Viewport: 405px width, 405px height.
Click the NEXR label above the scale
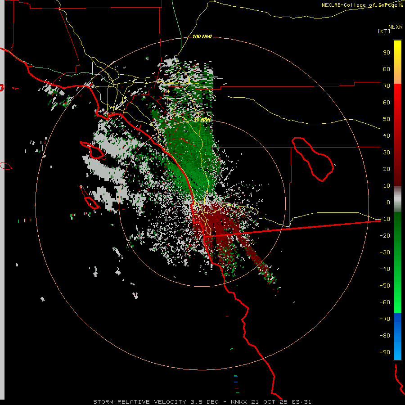coord(395,27)
